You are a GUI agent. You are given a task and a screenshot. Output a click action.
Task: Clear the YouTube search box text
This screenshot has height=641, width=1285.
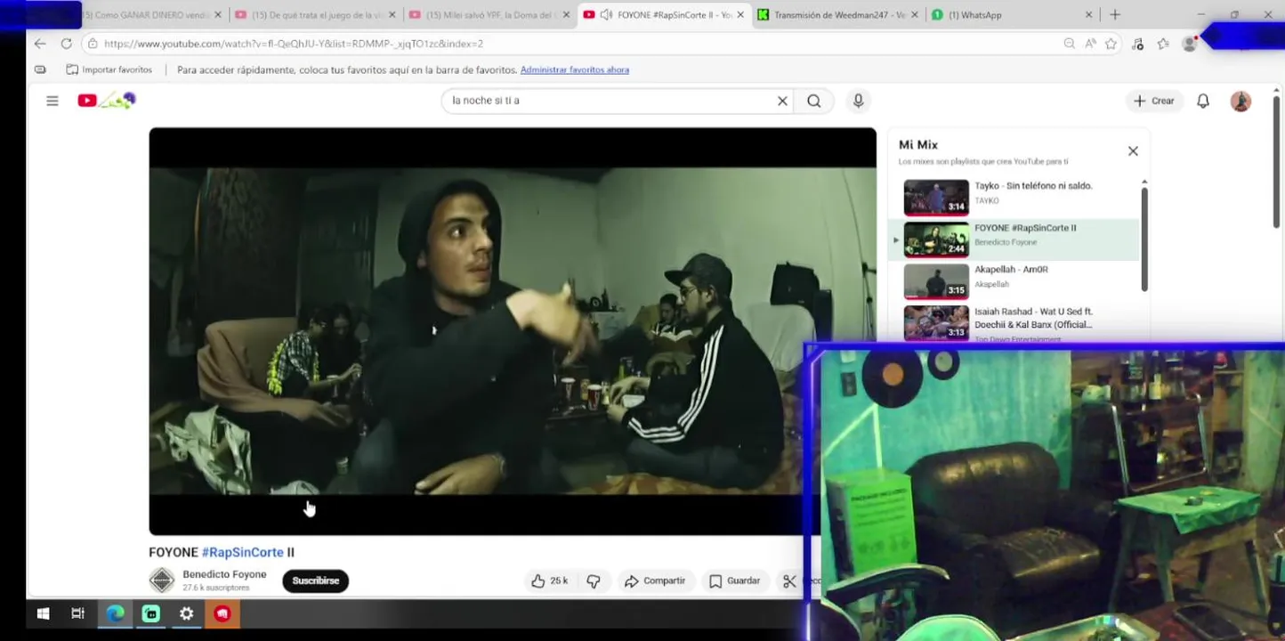[782, 101]
